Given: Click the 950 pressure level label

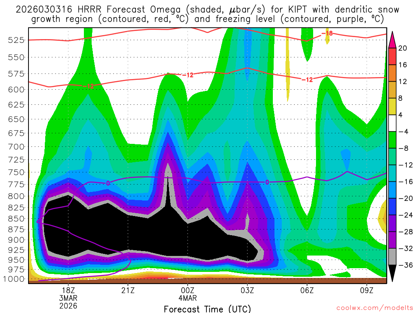Looking at the screenshot, I should pyautogui.click(x=16, y=260).
